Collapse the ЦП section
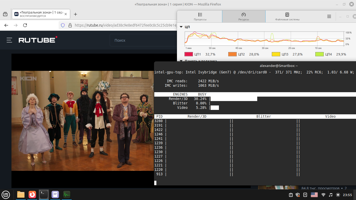356x200 pixels. click(181, 27)
